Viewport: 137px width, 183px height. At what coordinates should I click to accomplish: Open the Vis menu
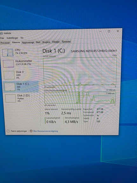[22, 38]
